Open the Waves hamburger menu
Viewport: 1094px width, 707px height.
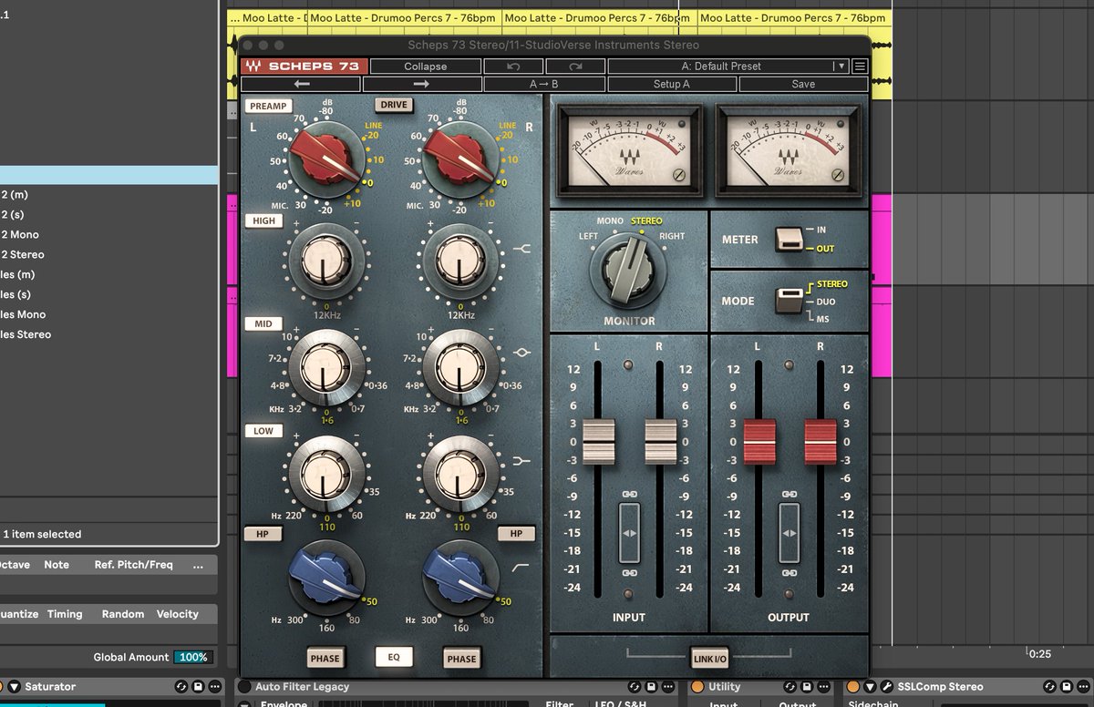pos(860,67)
